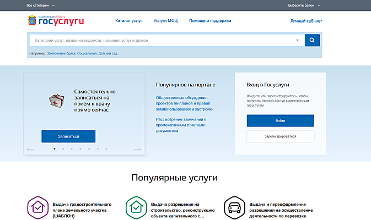Click into the services search input field
Viewport: 371px width, 220px height.
pyautogui.click(x=160, y=40)
